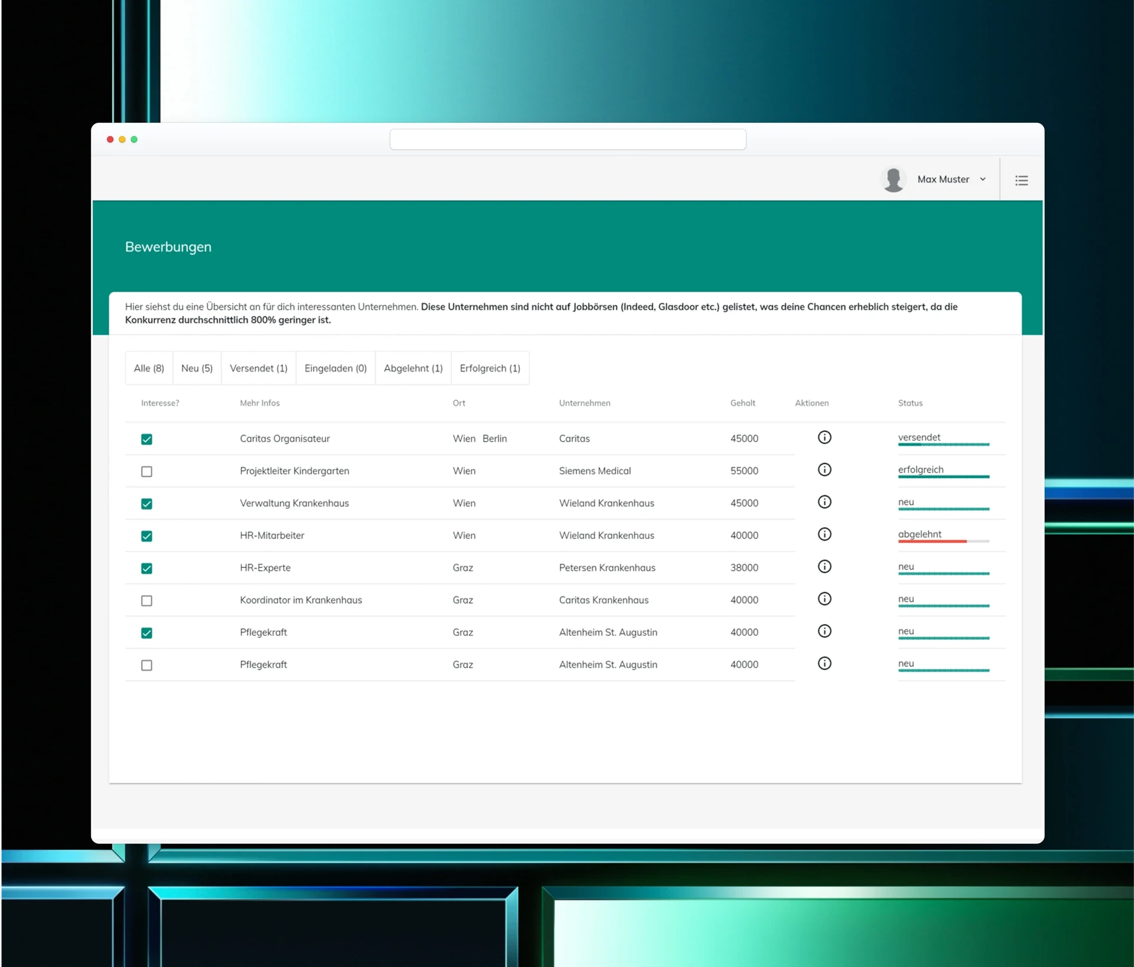Uncheck interest for Caritas Organisateur

146,439
